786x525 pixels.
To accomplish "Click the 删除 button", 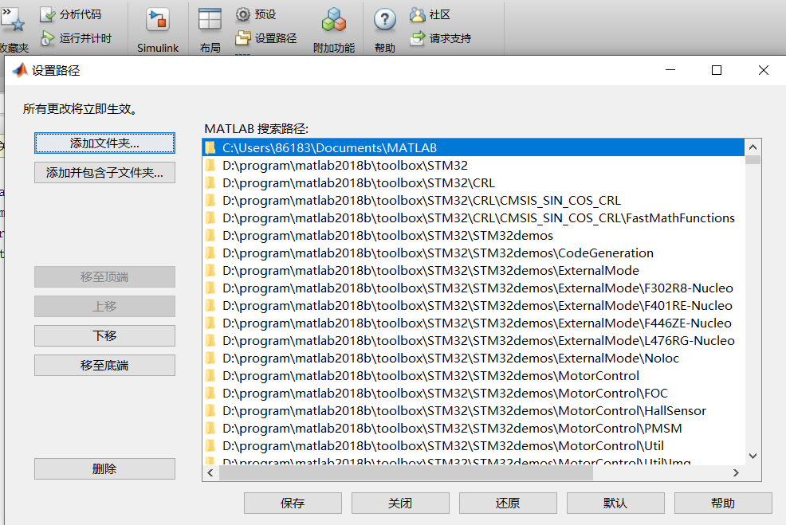I will (104, 468).
